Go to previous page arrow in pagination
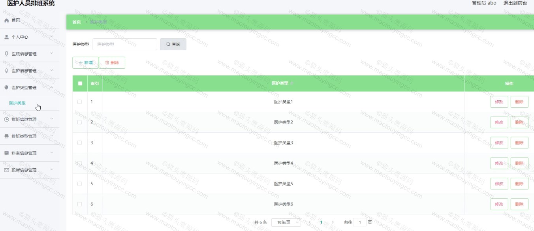The width and height of the screenshot is (534, 231). tap(310, 222)
